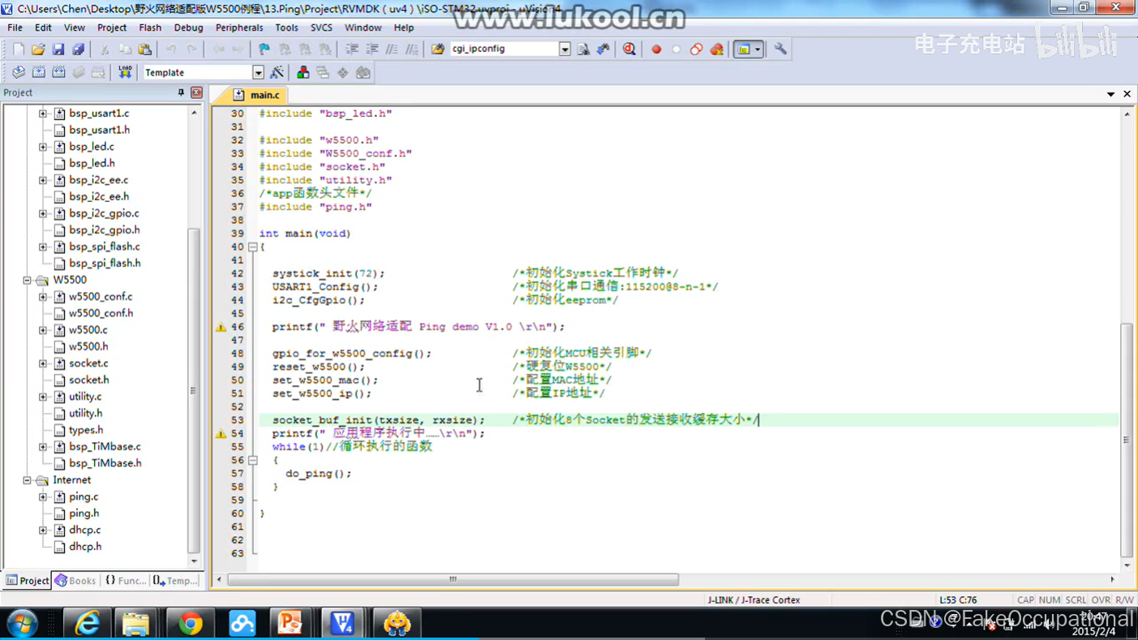
Task: Click the Save All toolbar icon
Action: tap(78, 49)
